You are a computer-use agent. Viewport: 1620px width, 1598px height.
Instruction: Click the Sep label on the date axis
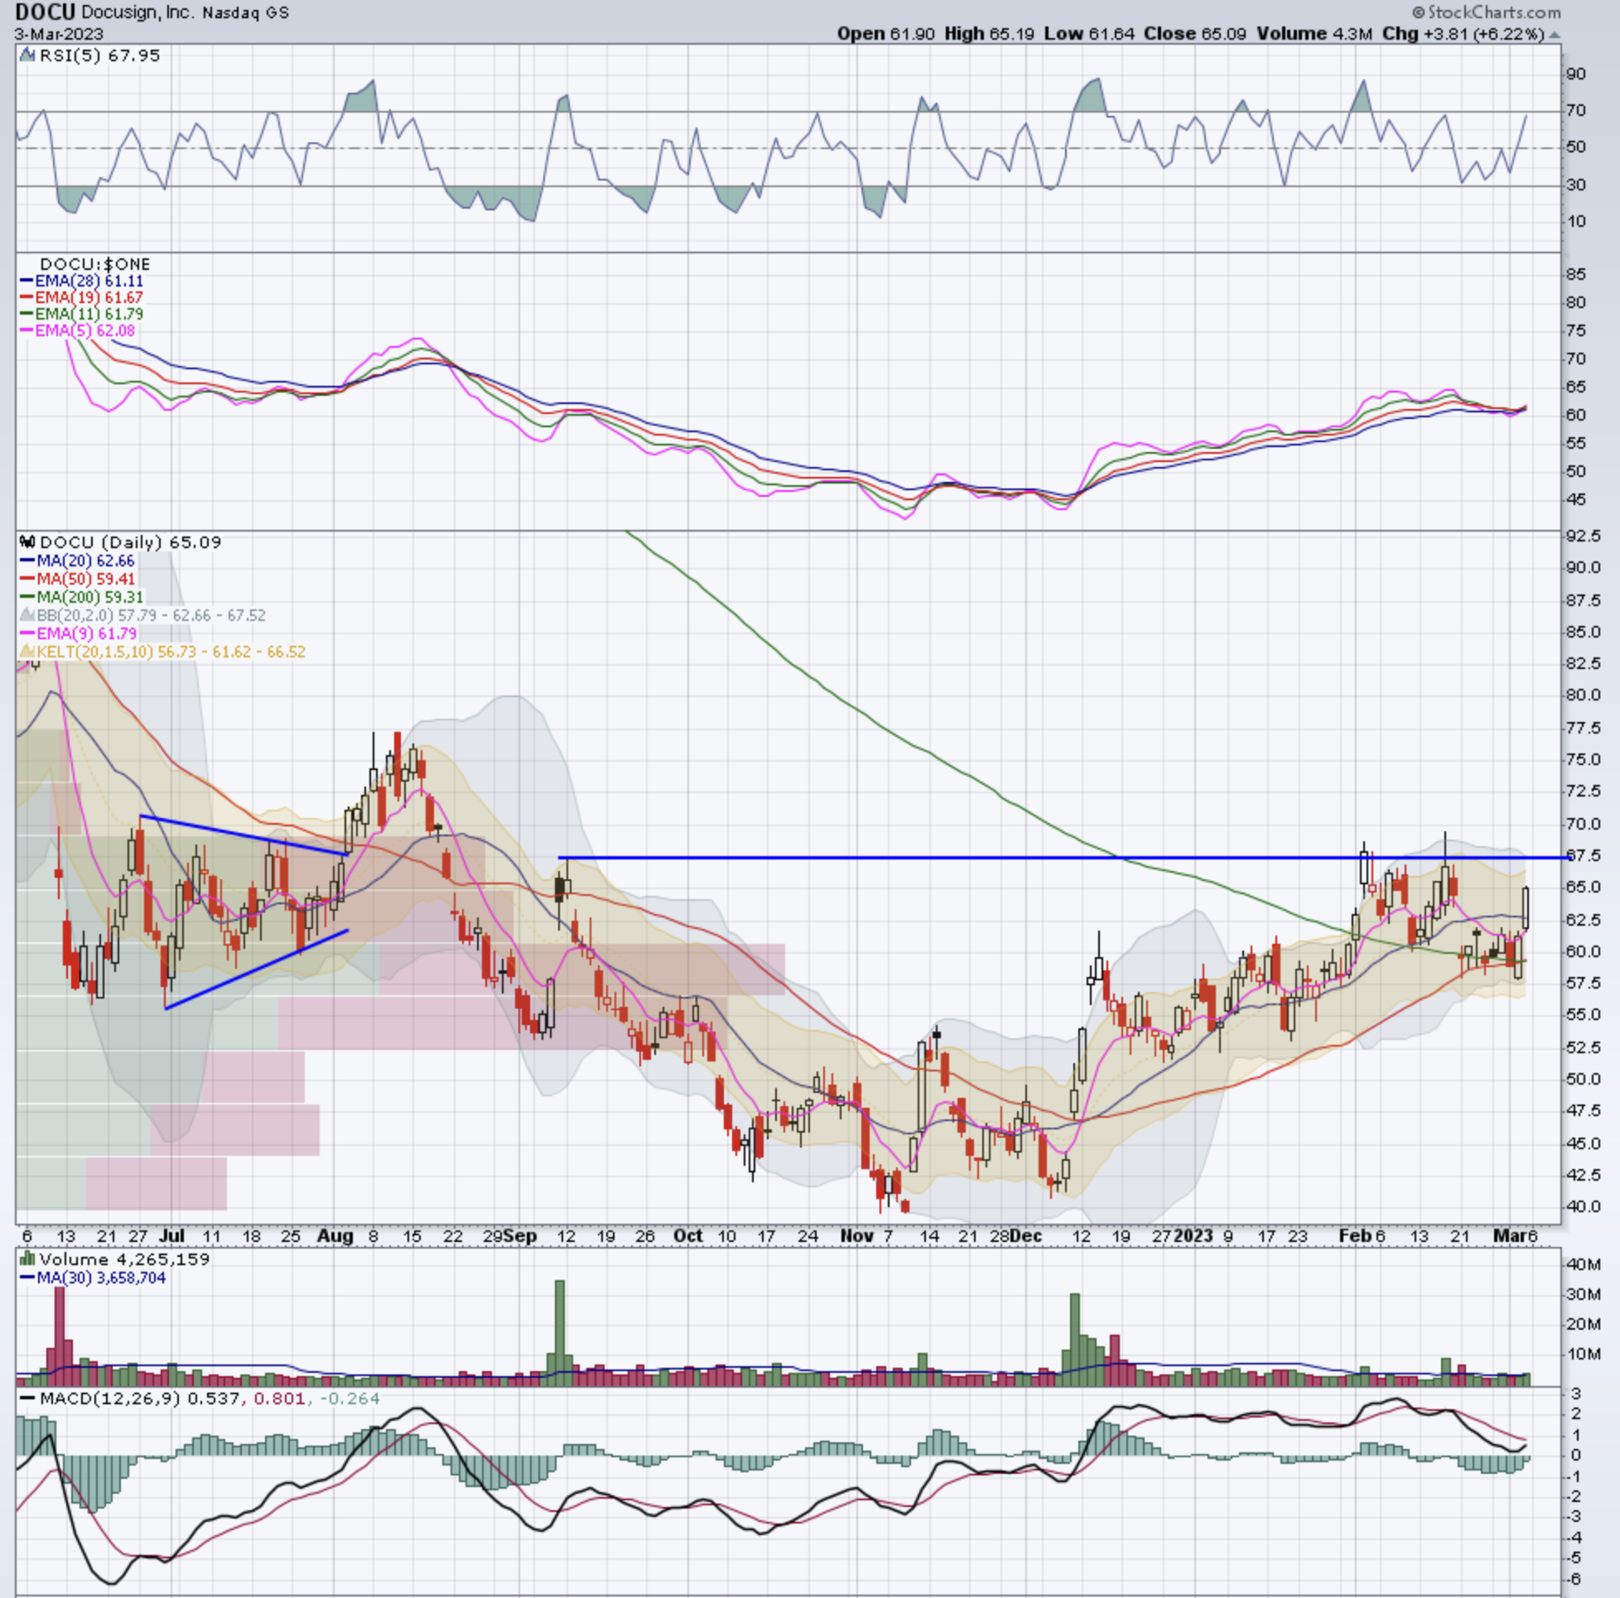(520, 1236)
